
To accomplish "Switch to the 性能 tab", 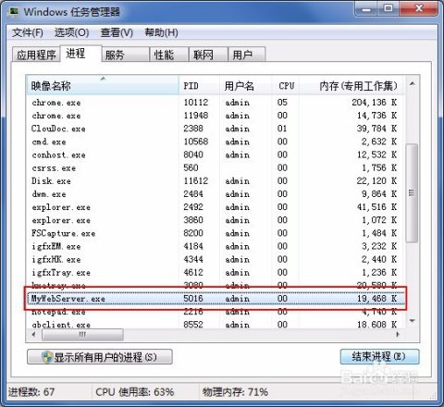I will [169, 55].
